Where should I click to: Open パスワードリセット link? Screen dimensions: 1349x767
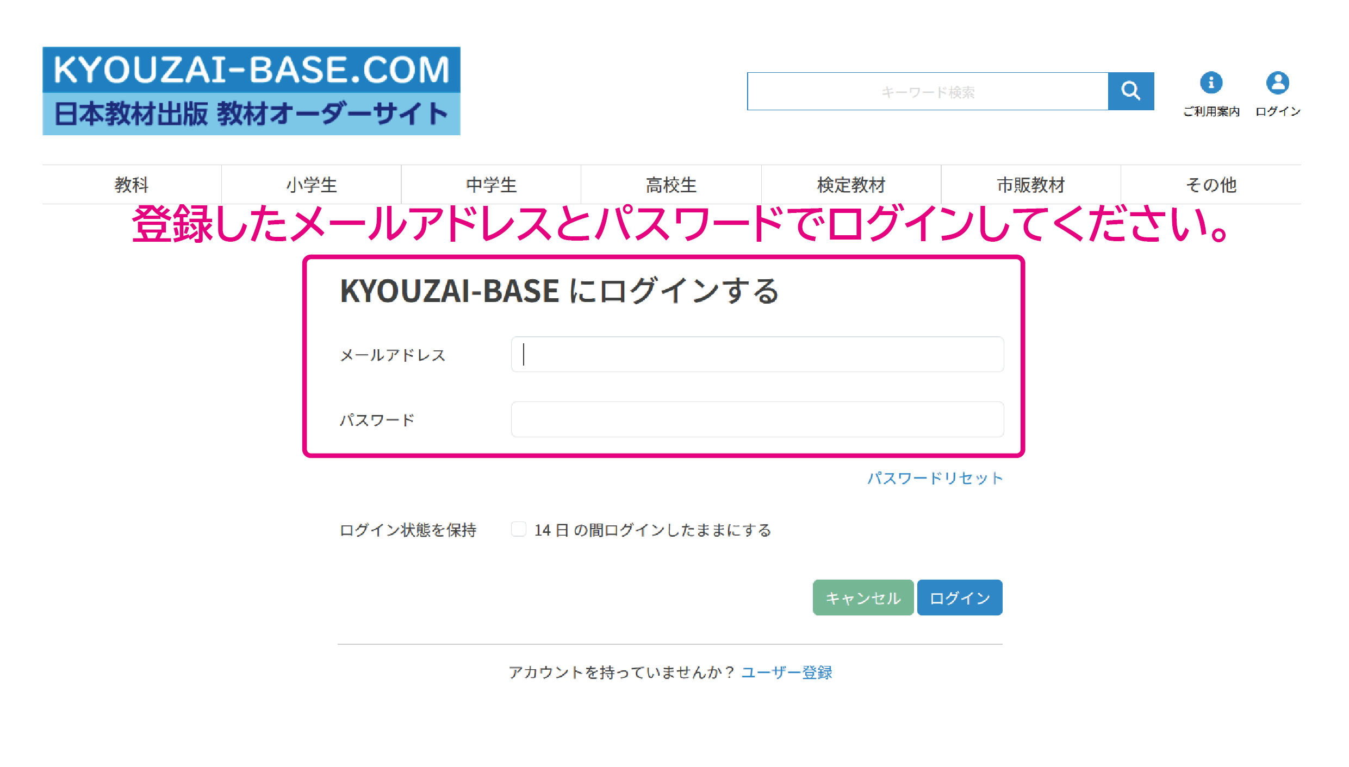[x=935, y=478]
